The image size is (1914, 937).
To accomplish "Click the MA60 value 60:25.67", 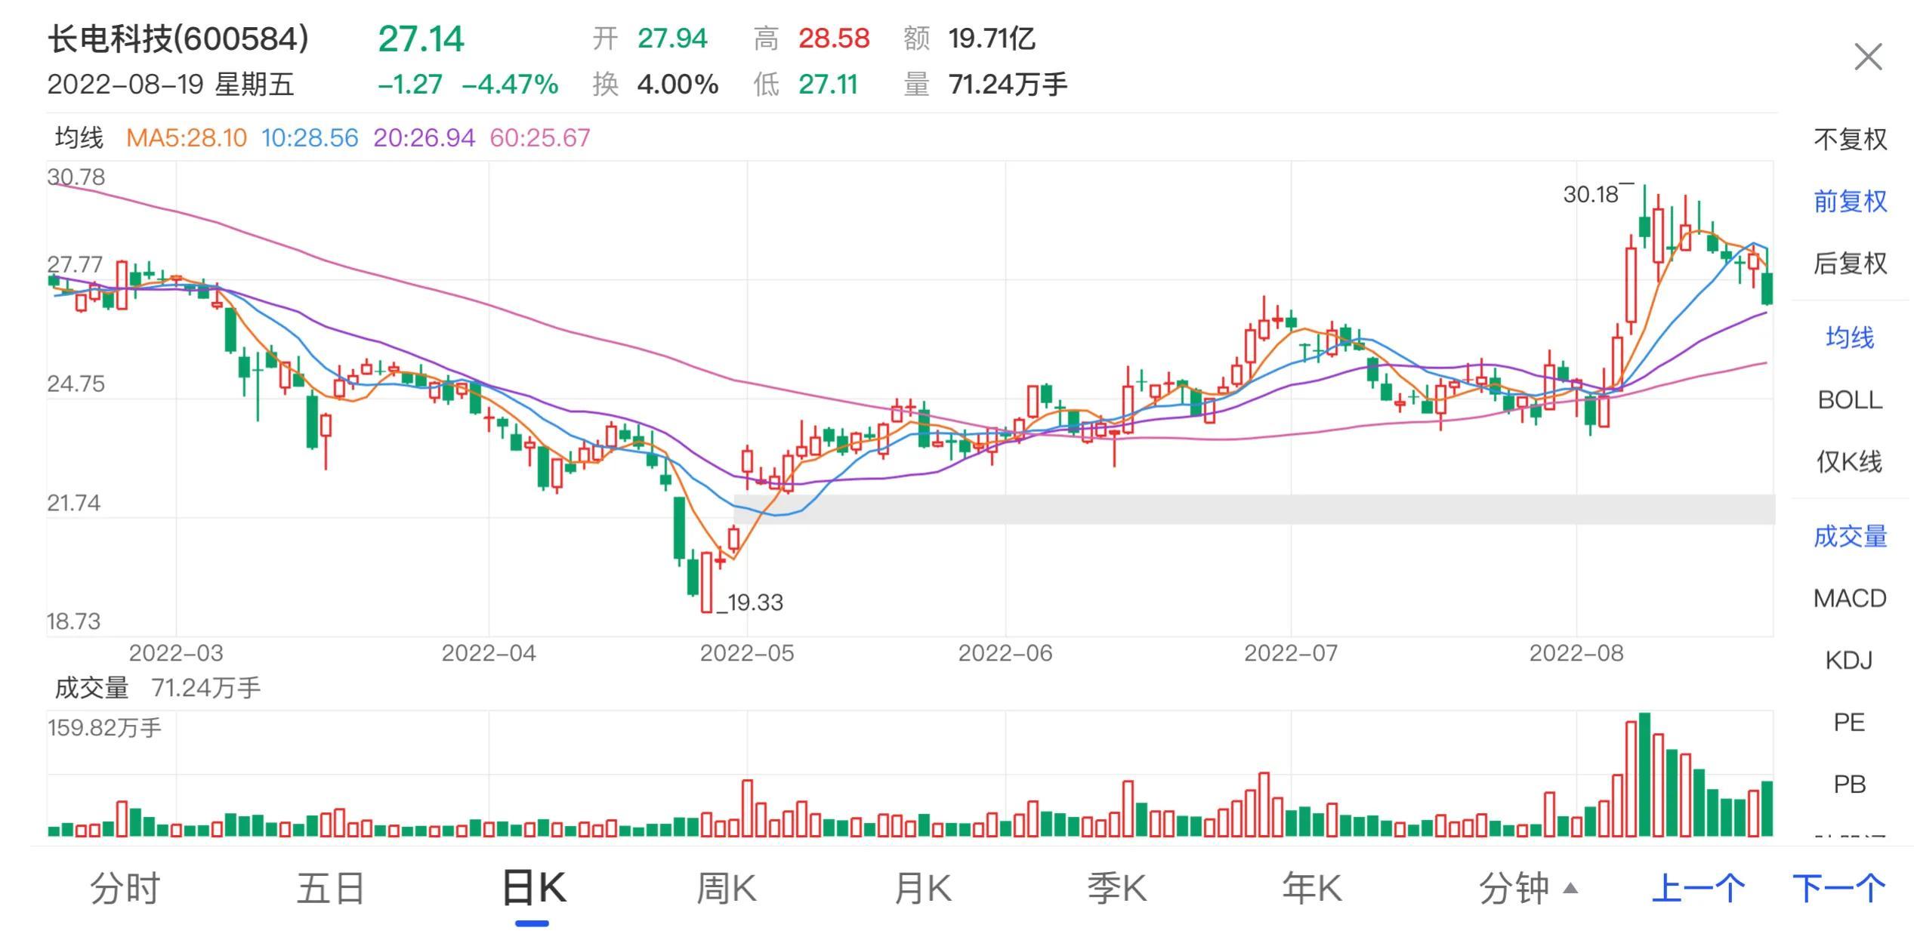I will (x=539, y=138).
